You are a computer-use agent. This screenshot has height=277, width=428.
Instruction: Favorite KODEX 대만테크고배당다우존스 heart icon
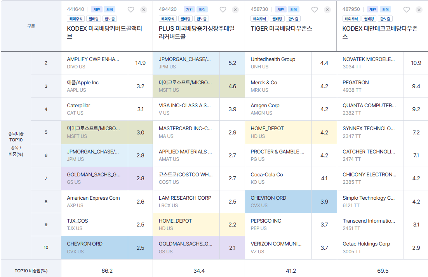tap(406, 10)
